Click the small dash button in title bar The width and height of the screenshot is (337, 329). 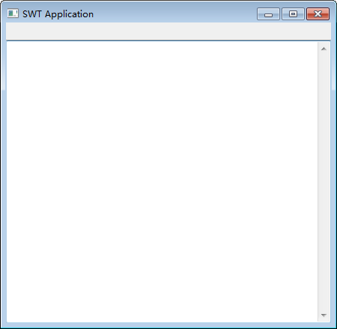[268, 13]
